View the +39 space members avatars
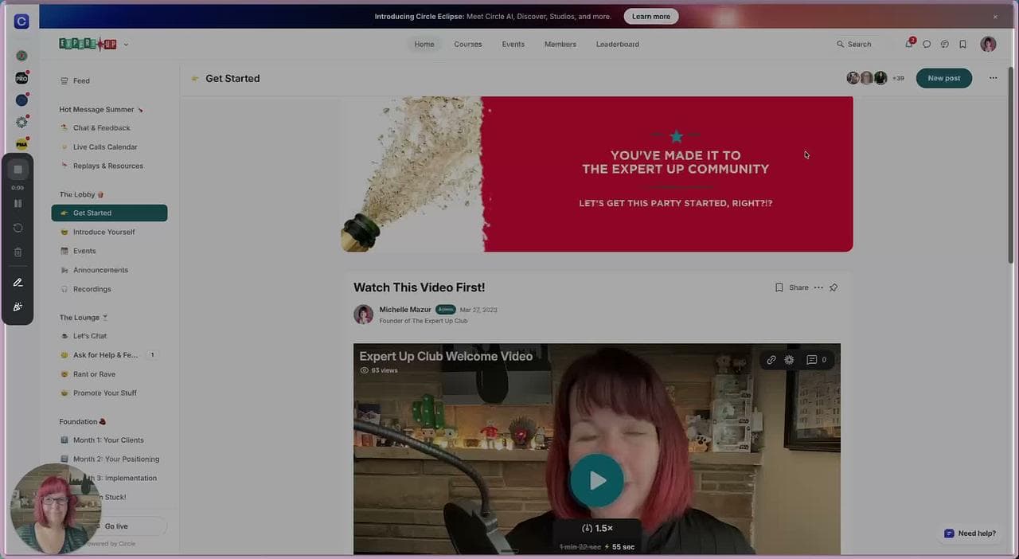1019x559 pixels. [875, 78]
